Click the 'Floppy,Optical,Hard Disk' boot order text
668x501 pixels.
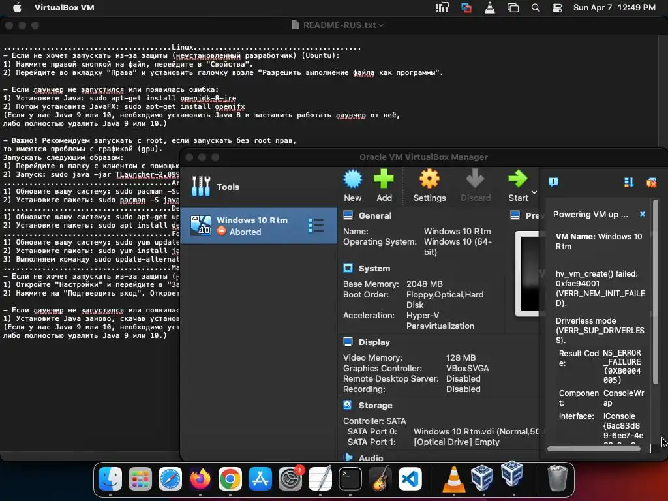tap(445, 299)
